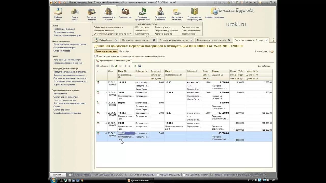The height and width of the screenshot is (183, 326).
Task: Click Демонстрационна... taskbar window button
Action: 140,180
